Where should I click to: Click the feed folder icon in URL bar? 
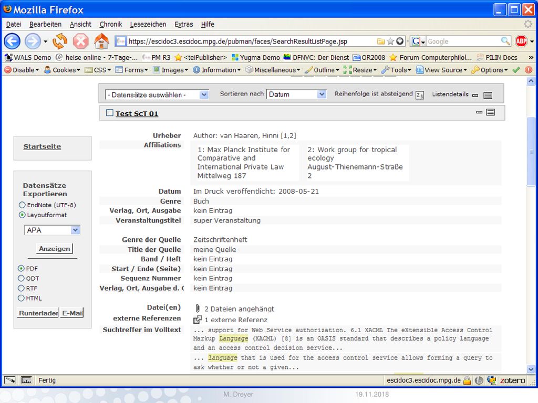(x=381, y=41)
